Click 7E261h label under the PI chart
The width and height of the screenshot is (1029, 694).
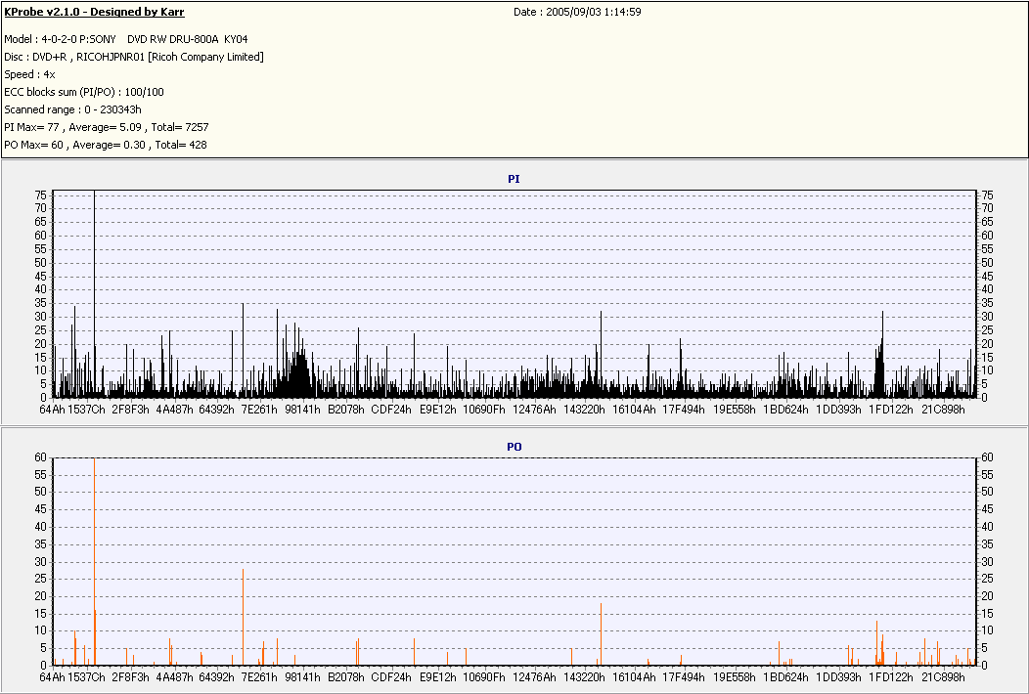(259, 410)
